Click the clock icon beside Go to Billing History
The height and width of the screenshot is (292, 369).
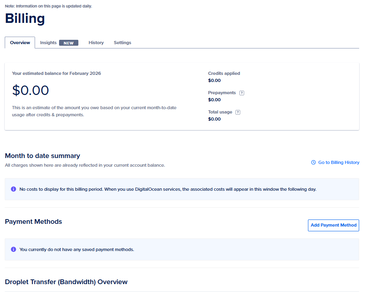[313, 162]
